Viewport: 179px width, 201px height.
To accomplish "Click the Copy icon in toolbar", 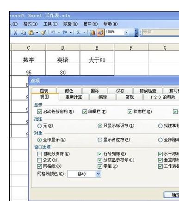I will tap(24, 32).
